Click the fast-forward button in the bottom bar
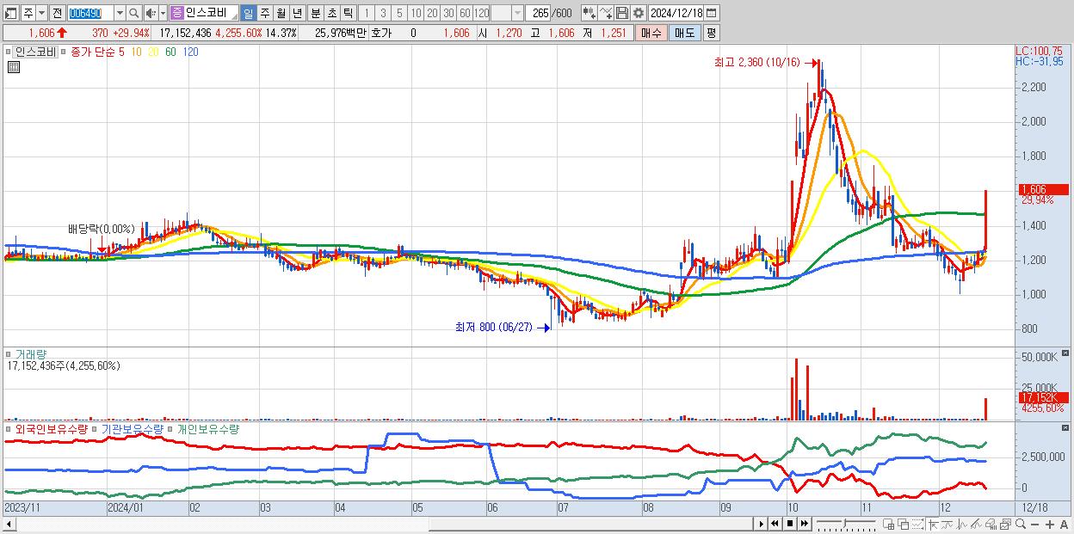The height and width of the screenshot is (534, 1074). (804, 524)
